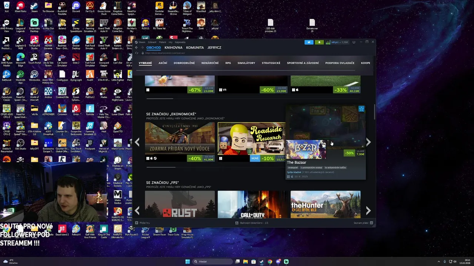The width and height of the screenshot is (474, 266).
Task: Launch Fortnite desktop shortcut
Action: pos(90,110)
